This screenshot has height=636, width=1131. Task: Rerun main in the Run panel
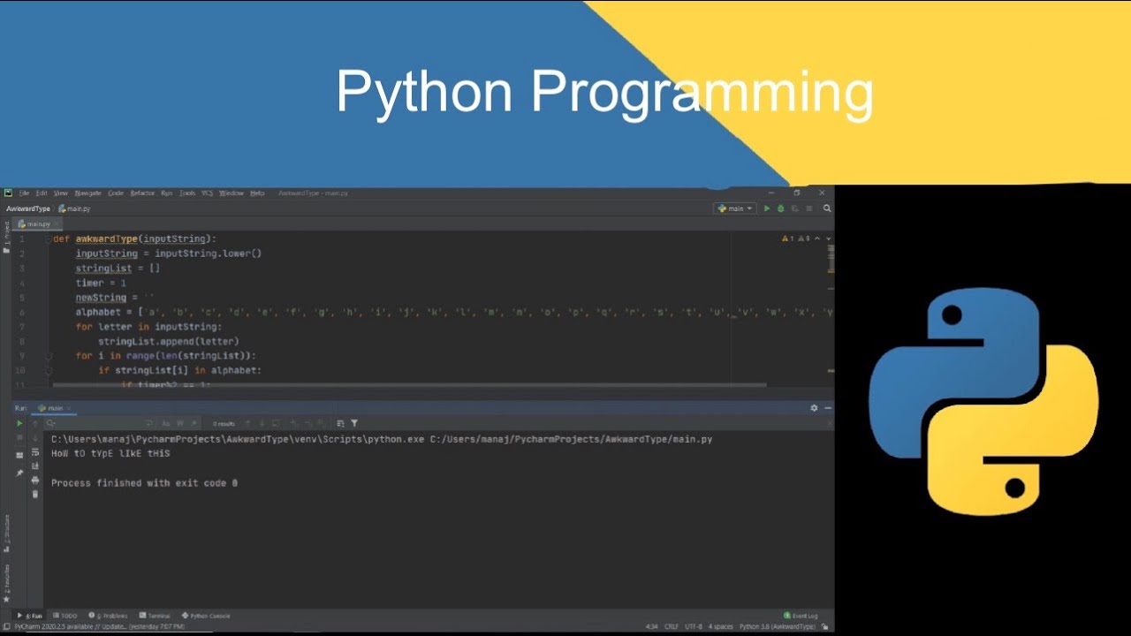pos(19,423)
